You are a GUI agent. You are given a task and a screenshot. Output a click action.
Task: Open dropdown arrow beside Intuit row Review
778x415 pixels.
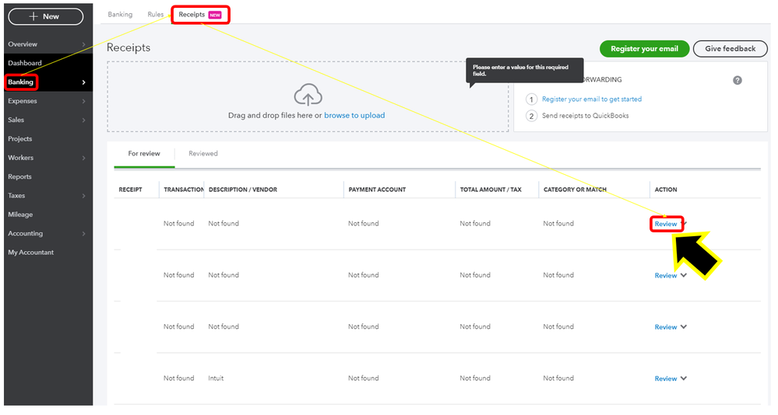[684, 378]
